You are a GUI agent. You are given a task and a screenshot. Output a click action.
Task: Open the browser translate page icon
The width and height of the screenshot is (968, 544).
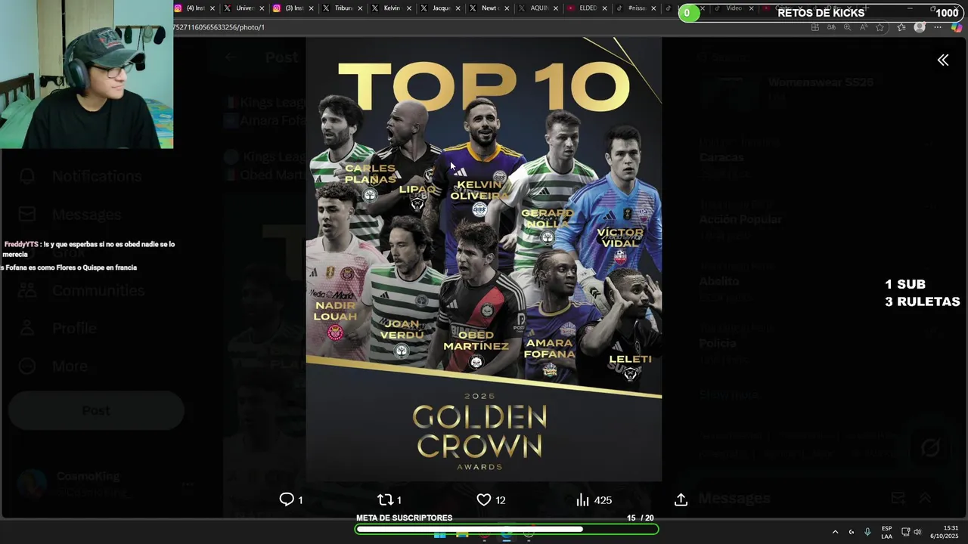click(x=831, y=27)
